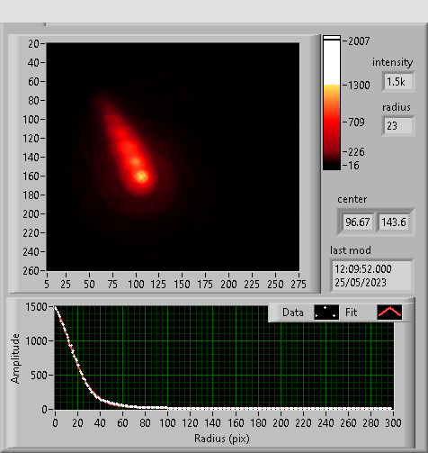
Task: Click the 1500 amplitude axis maximum
Action: (36, 307)
